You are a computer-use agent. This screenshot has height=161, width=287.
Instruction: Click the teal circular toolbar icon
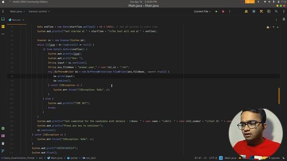point(254,12)
